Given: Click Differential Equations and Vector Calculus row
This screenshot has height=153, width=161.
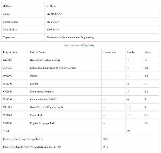Looking at the screenshot, I should pyautogui.click(x=80, y=68).
